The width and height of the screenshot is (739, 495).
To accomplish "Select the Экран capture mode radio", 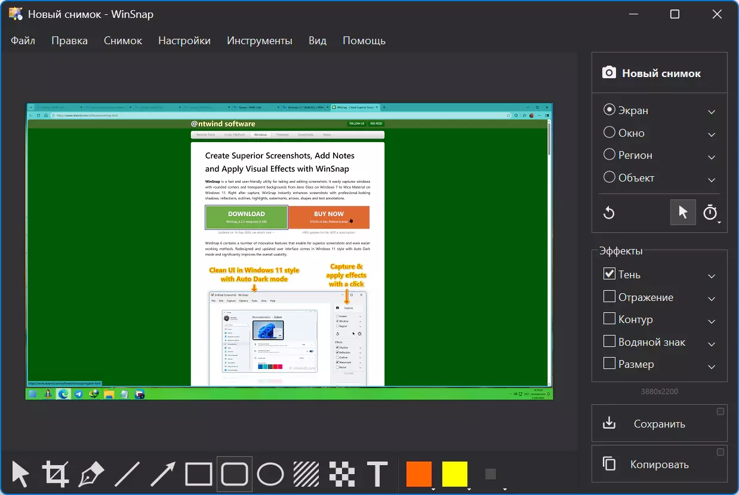I will (609, 110).
